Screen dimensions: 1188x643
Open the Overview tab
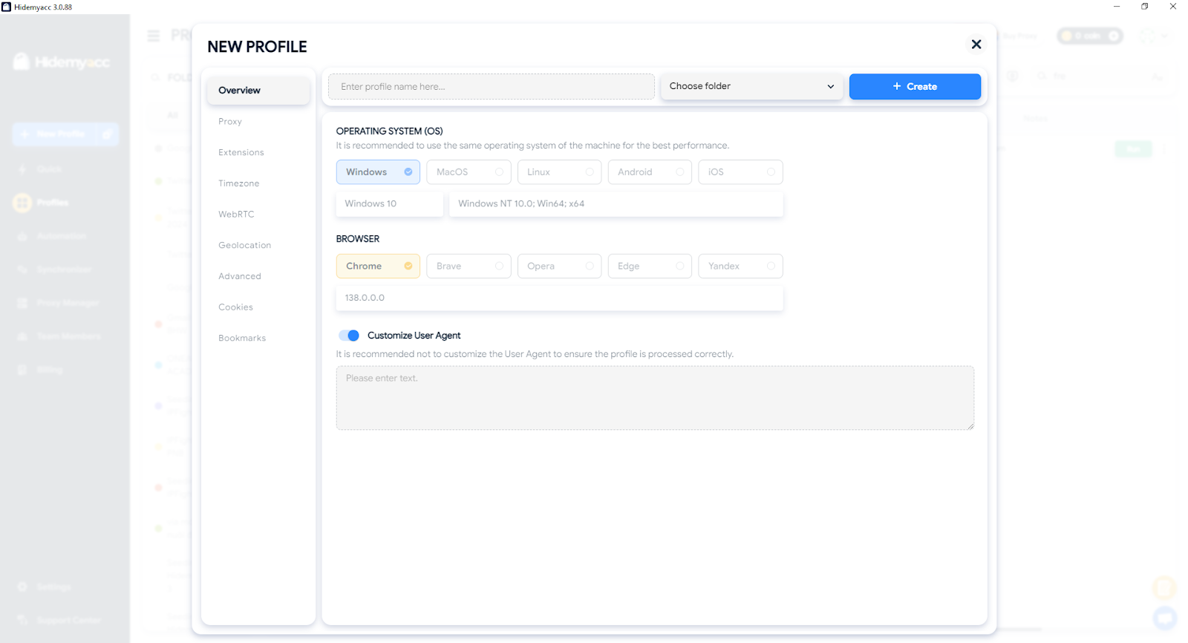(258, 91)
